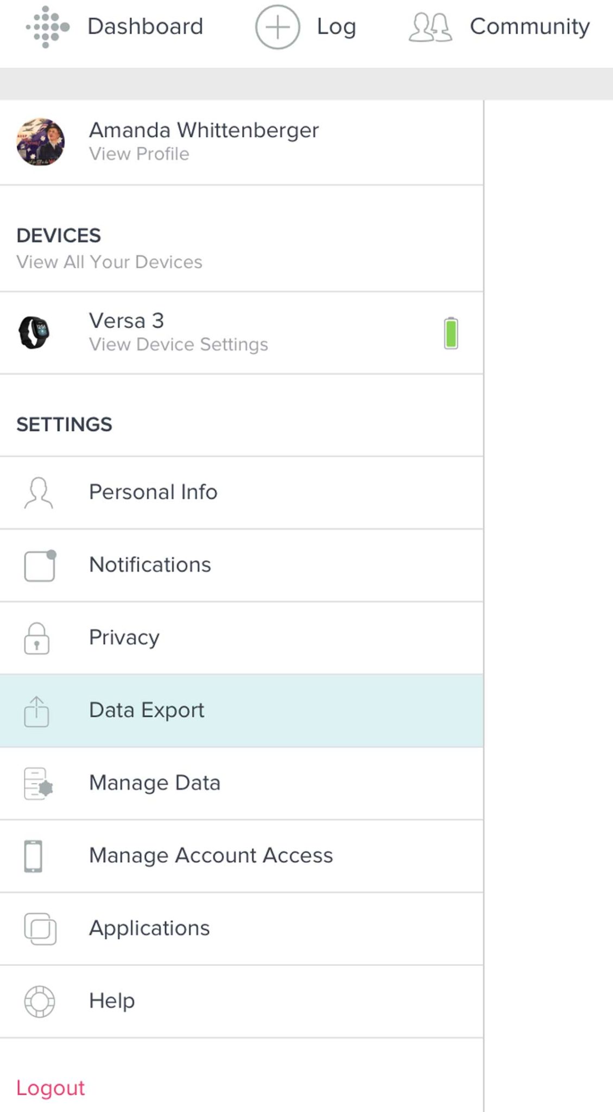The height and width of the screenshot is (1112, 613).
Task: Click the Logout link
Action: (x=50, y=1088)
